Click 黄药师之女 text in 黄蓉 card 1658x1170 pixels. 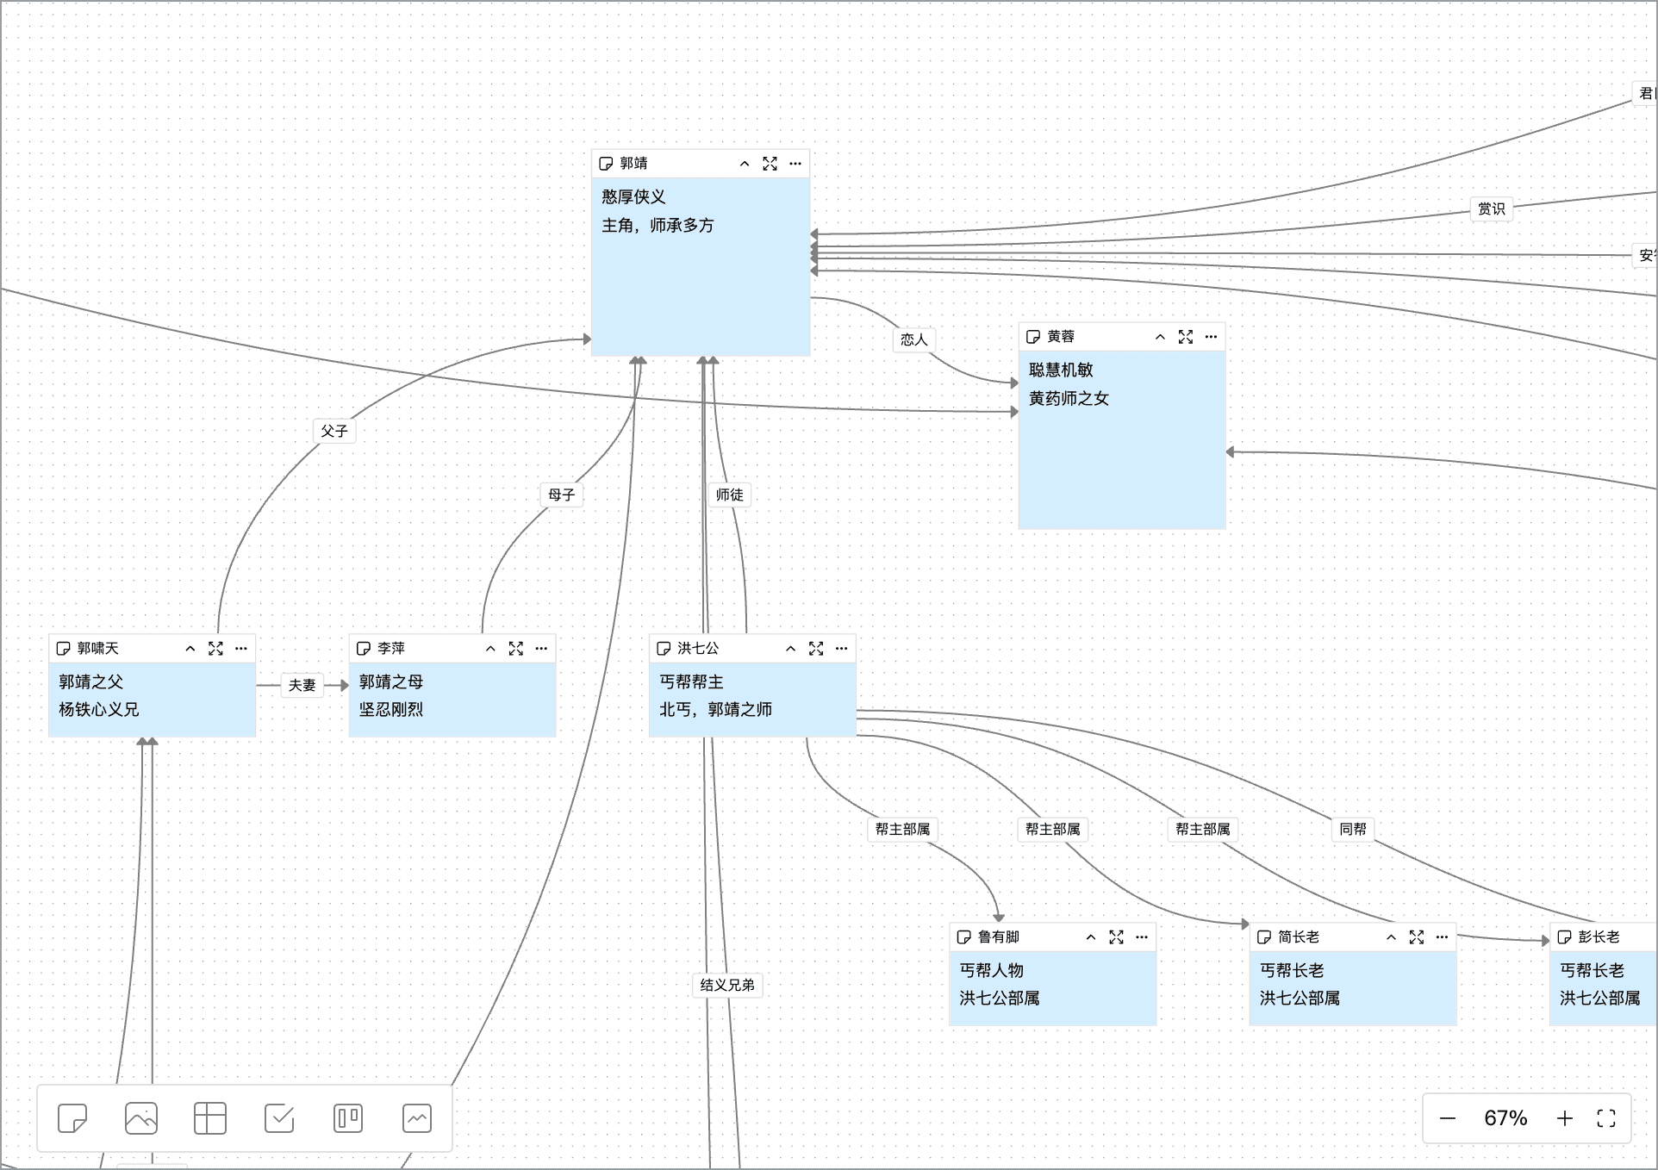[x=1069, y=399]
